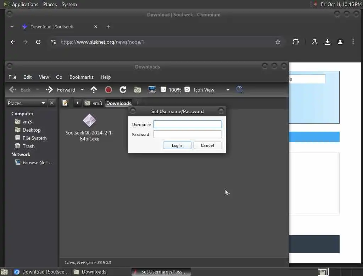Image resolution: width=363 pixels, height=276 pixels.
Task: Reload the Soulseek page in Chromium
Action: pyautogui.click(x=38, y=42)
